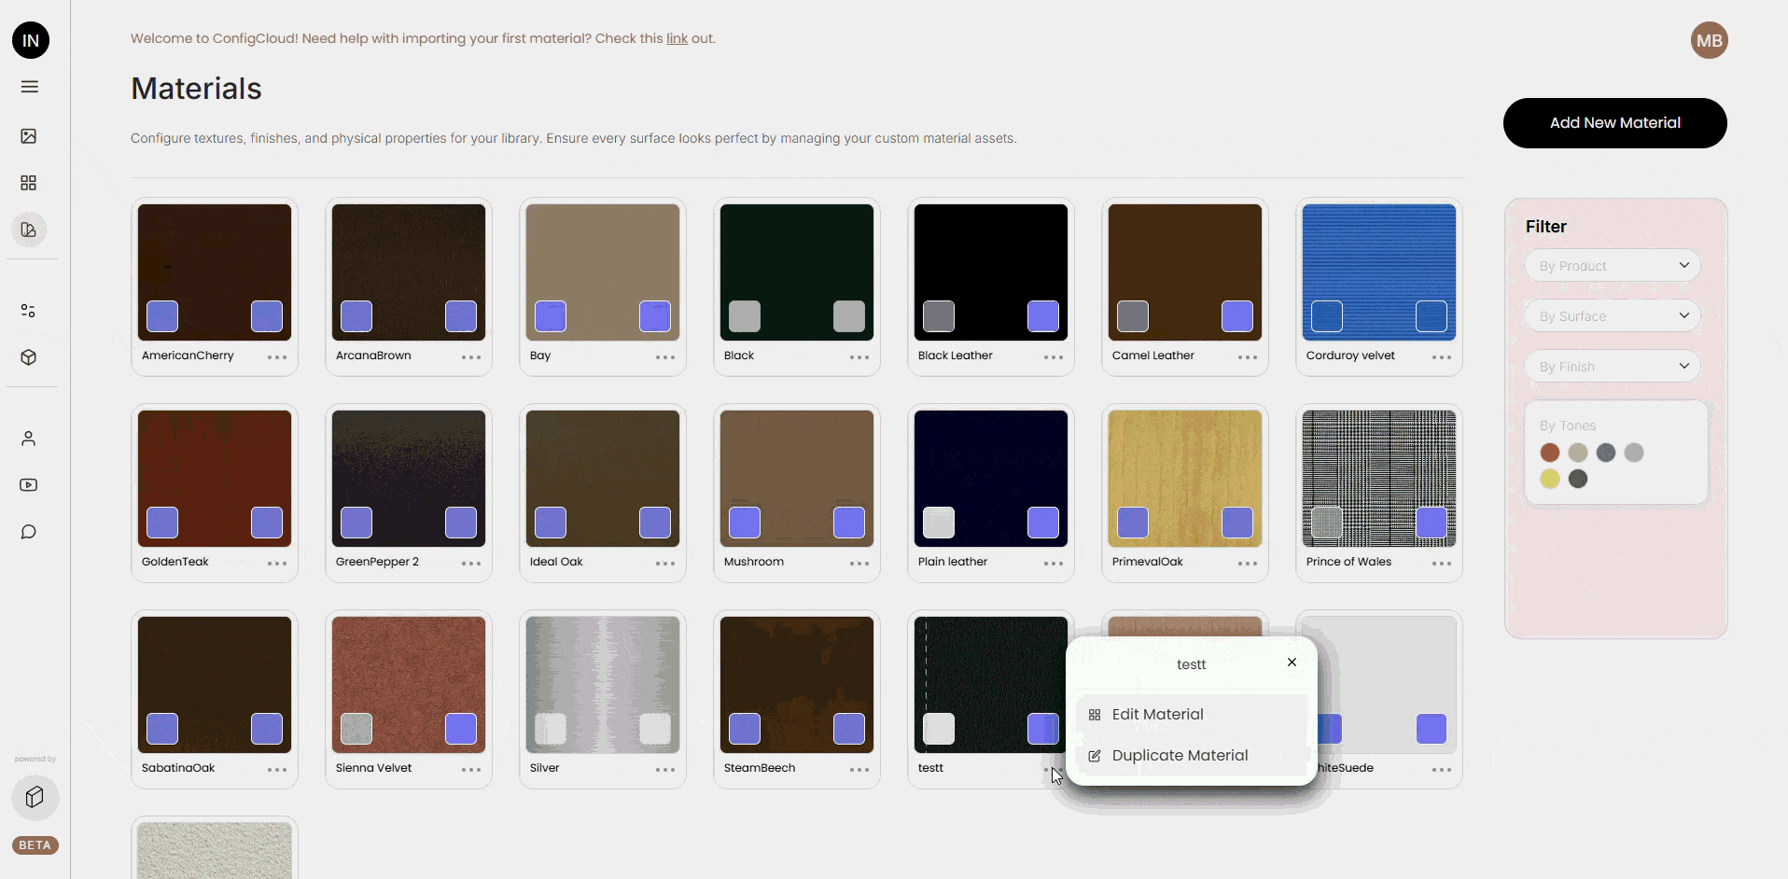Open three-dot menu for Mushroom
This screenshot has width=1788, height=879.
pos(859,564)
